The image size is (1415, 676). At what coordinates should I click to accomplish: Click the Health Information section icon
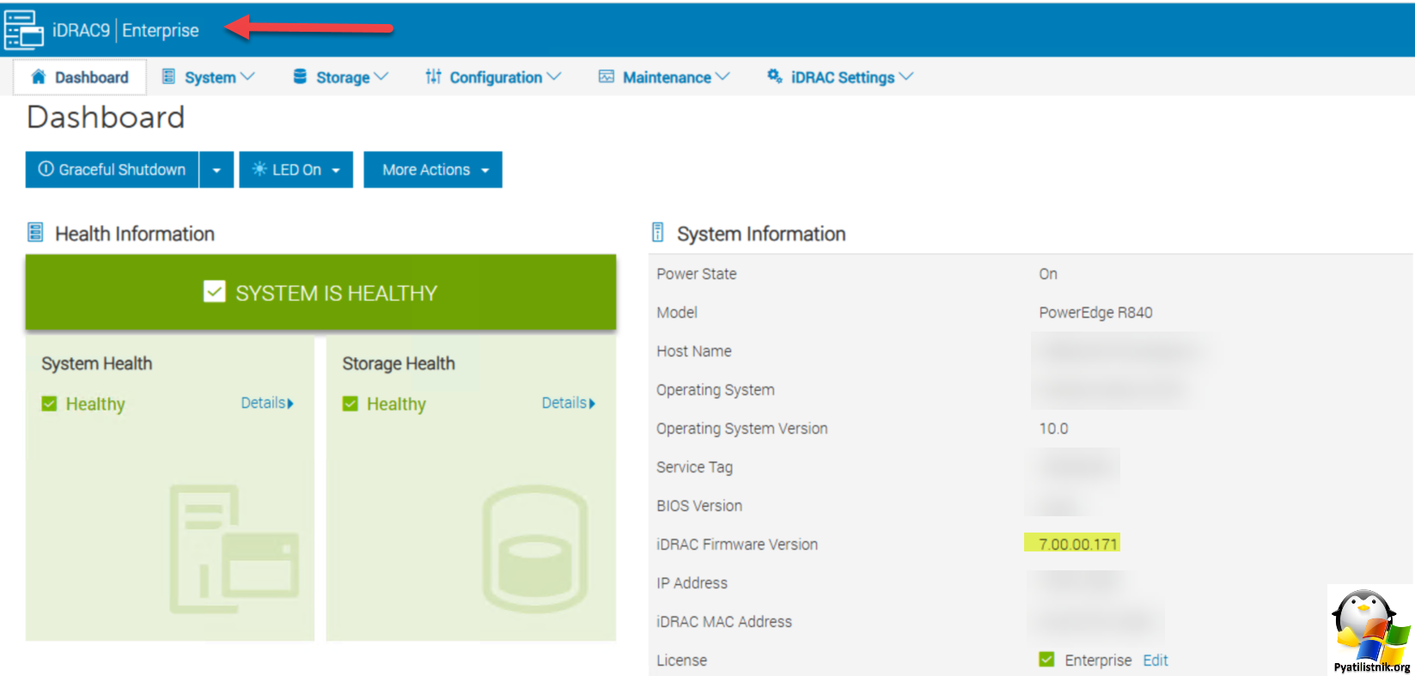[x=35, y=232]
